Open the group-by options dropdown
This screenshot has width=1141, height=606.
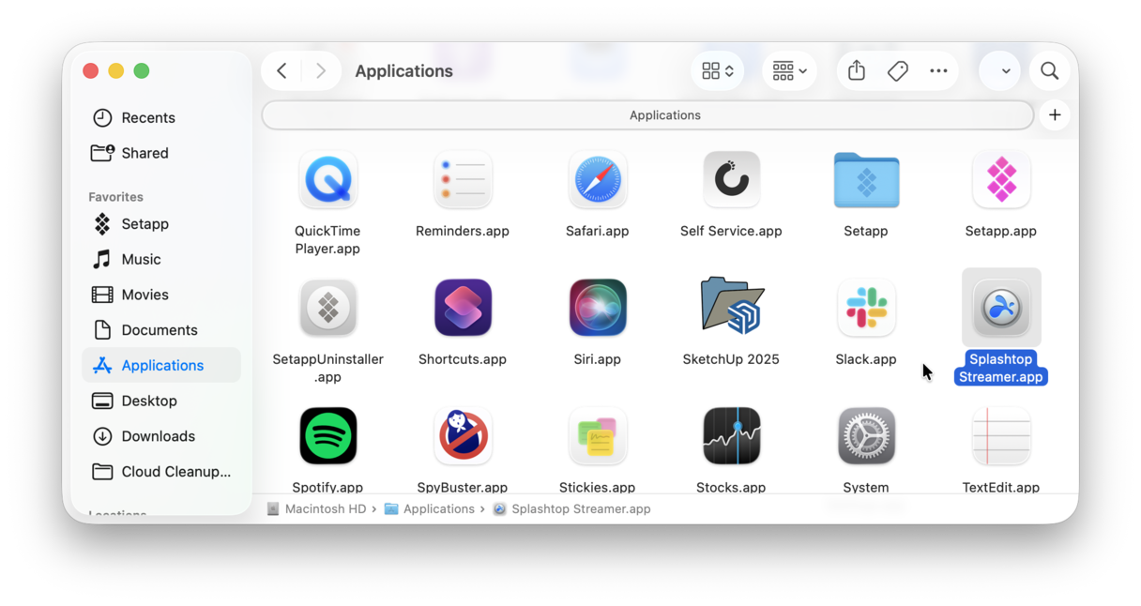click(x=790, y=70)
